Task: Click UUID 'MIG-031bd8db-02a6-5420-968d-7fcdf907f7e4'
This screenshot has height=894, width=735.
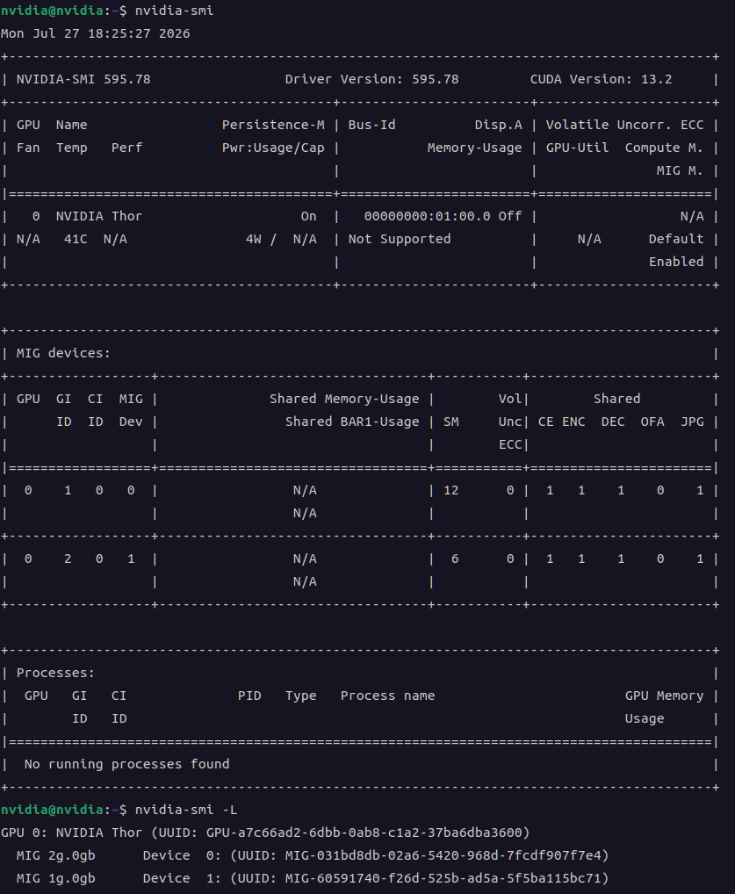Action: [x=443, y=855]
